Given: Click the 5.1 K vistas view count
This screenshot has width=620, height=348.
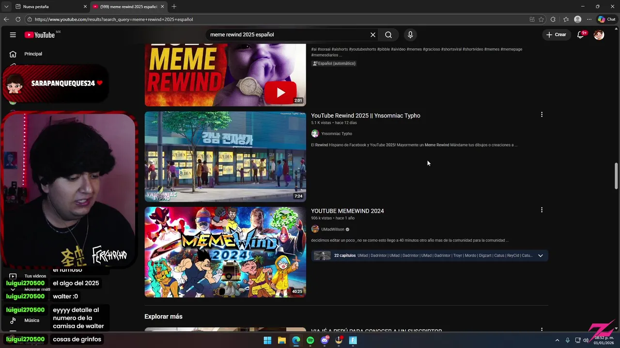Looking at the screenshot, I should tap(321, 123).
